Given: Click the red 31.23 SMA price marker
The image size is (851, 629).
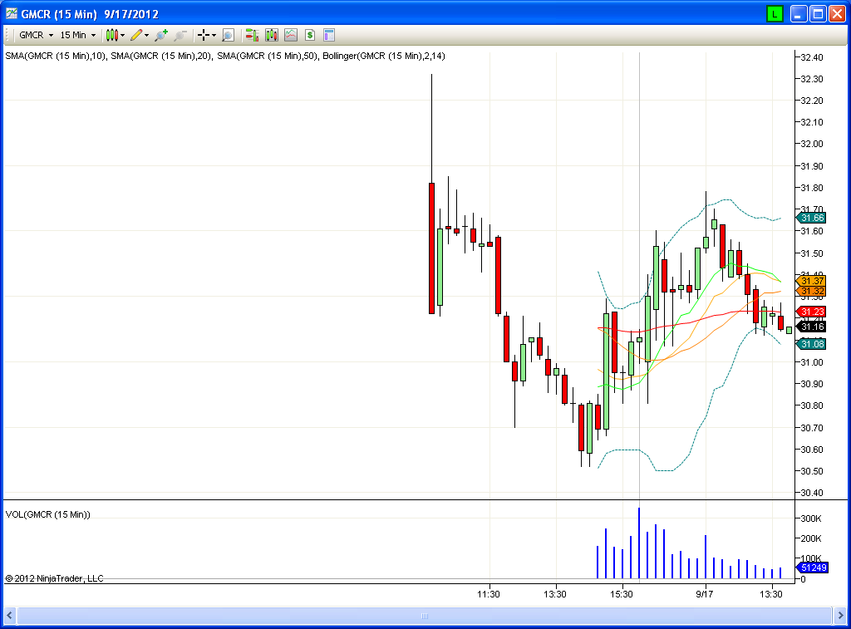Looking at the screenshot, I should point(811,312).
